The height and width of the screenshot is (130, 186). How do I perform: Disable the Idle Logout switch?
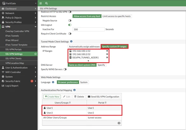click(70, 25)
